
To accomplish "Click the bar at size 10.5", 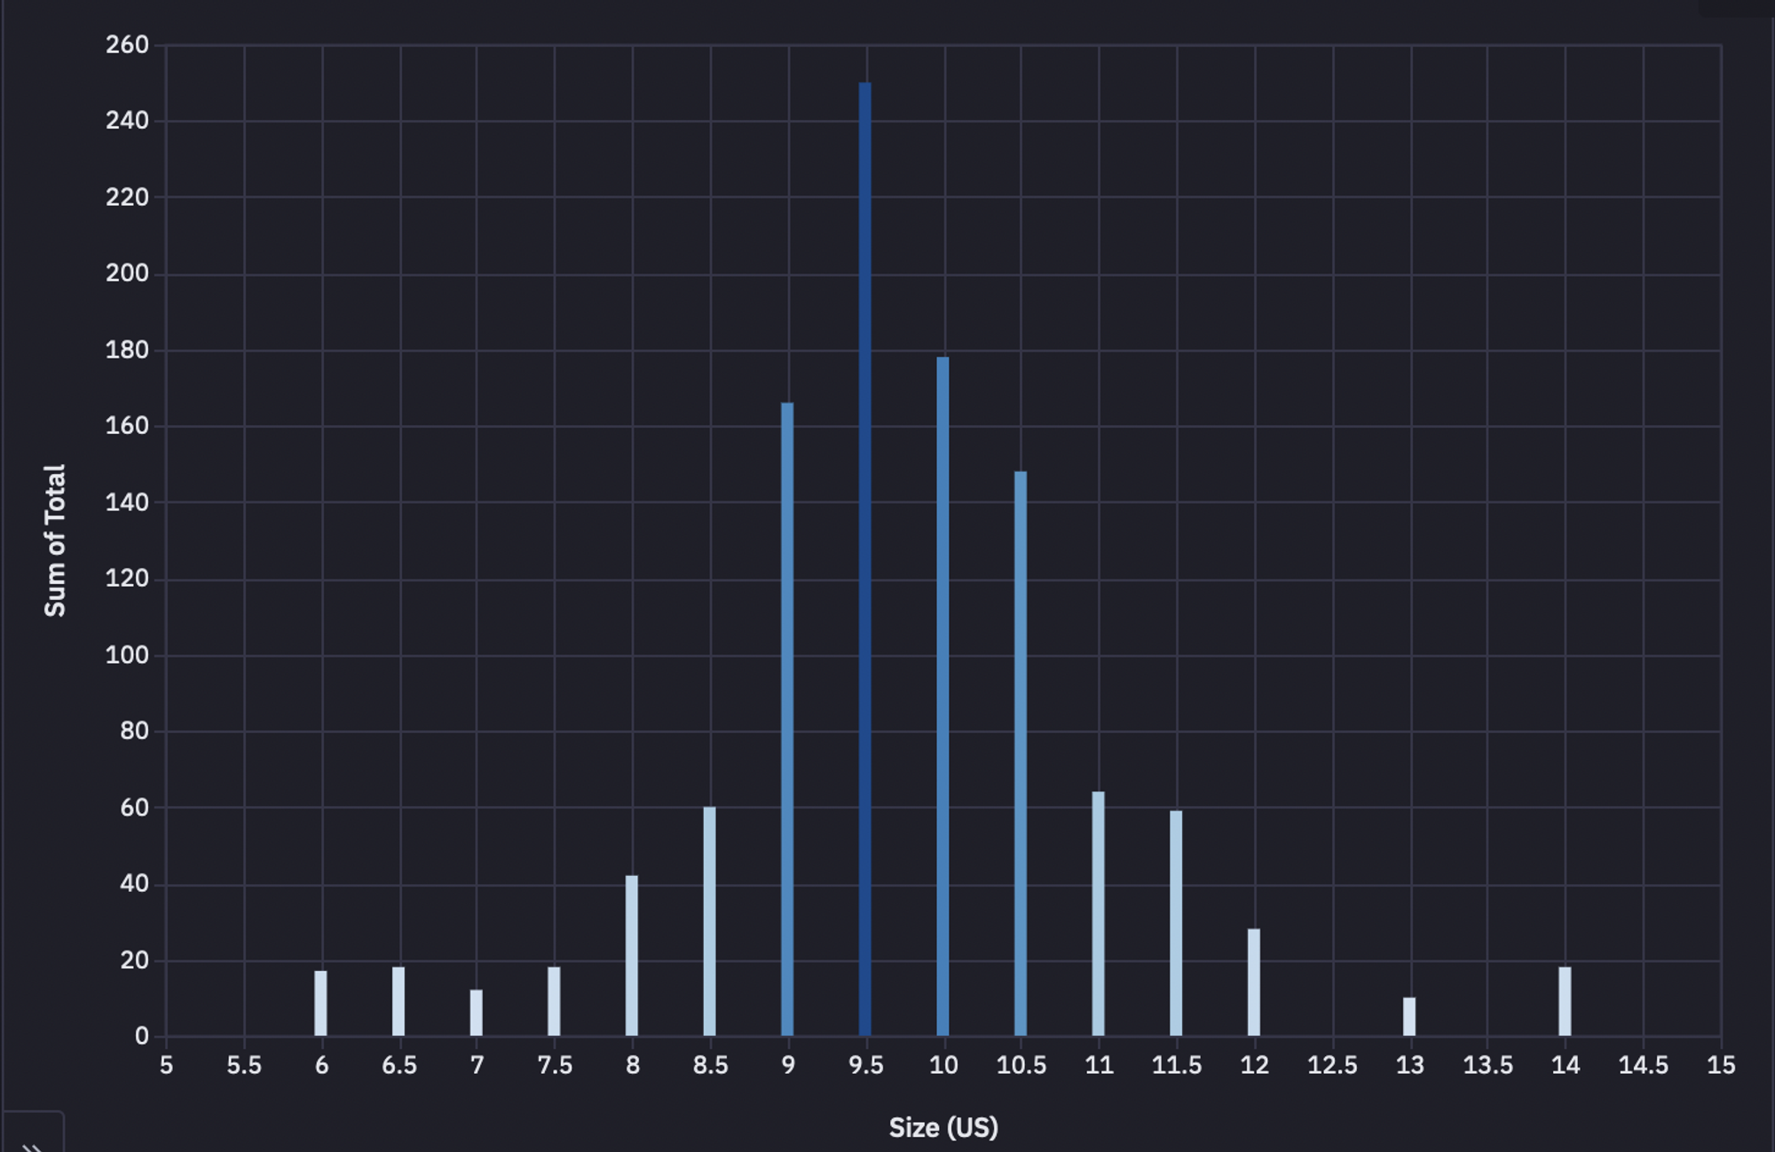I will point(1021,754).
